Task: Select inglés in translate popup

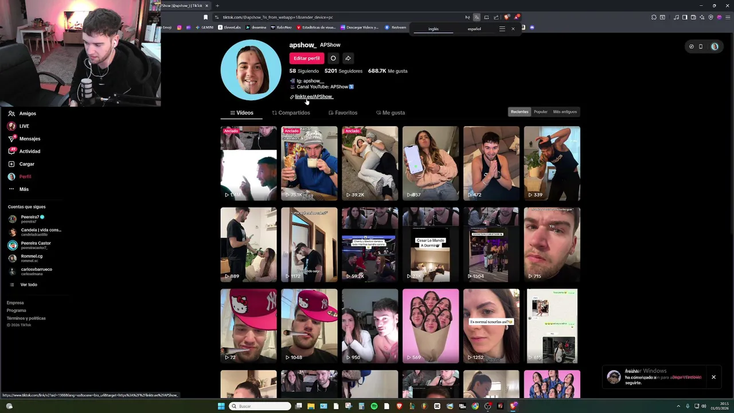Action: (434, 29)
